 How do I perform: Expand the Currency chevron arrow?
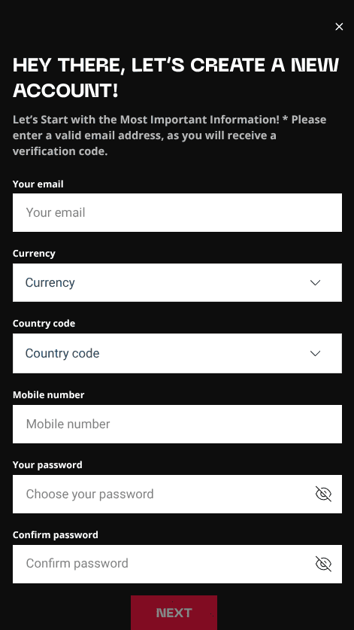[x=316, y=283]
